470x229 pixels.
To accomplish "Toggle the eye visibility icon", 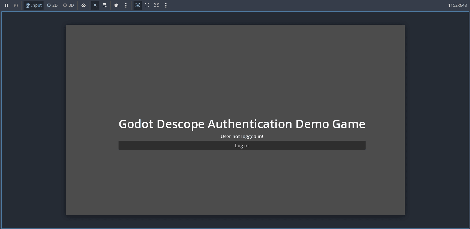I will (84, 5).
